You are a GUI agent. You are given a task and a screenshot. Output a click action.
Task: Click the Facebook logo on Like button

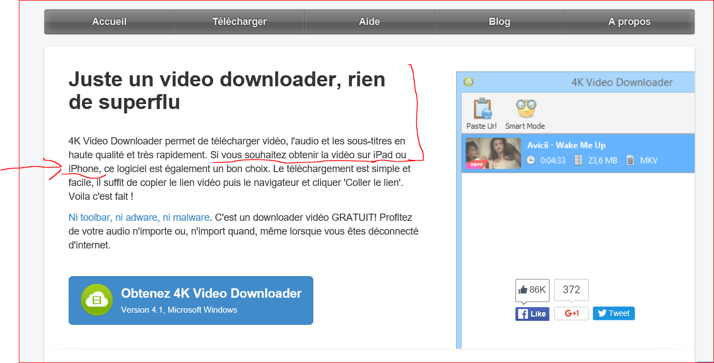[x=523, y=314]
